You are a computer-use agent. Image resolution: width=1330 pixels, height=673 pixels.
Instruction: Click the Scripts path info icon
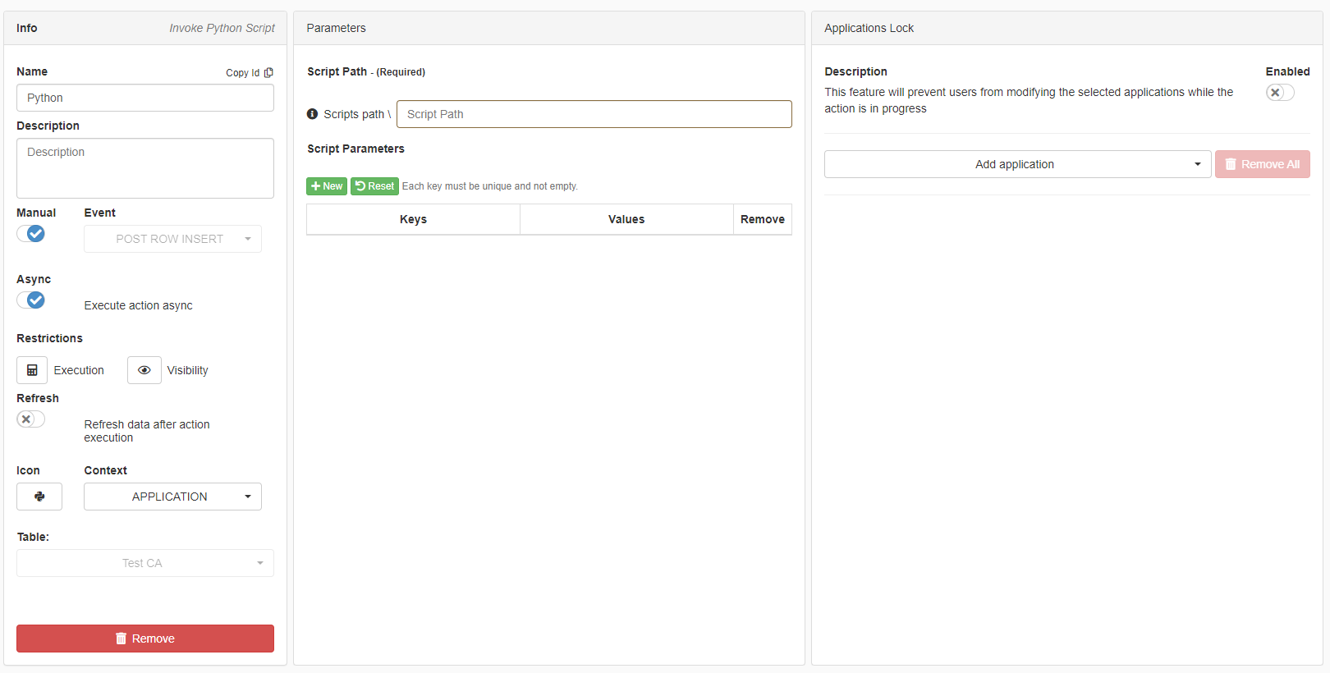[x=312, y=114]
